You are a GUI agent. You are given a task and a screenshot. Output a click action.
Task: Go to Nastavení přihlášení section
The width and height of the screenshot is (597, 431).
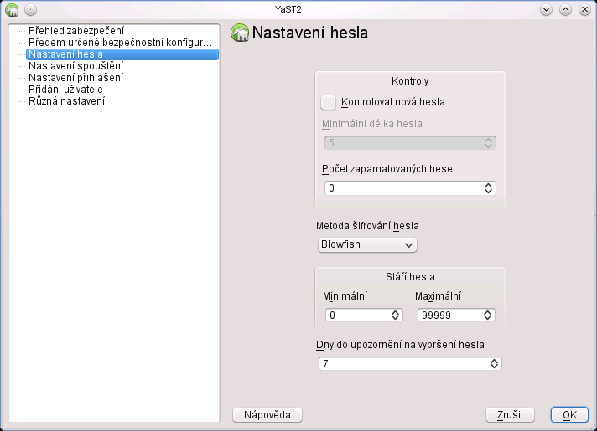coord(75,78)
